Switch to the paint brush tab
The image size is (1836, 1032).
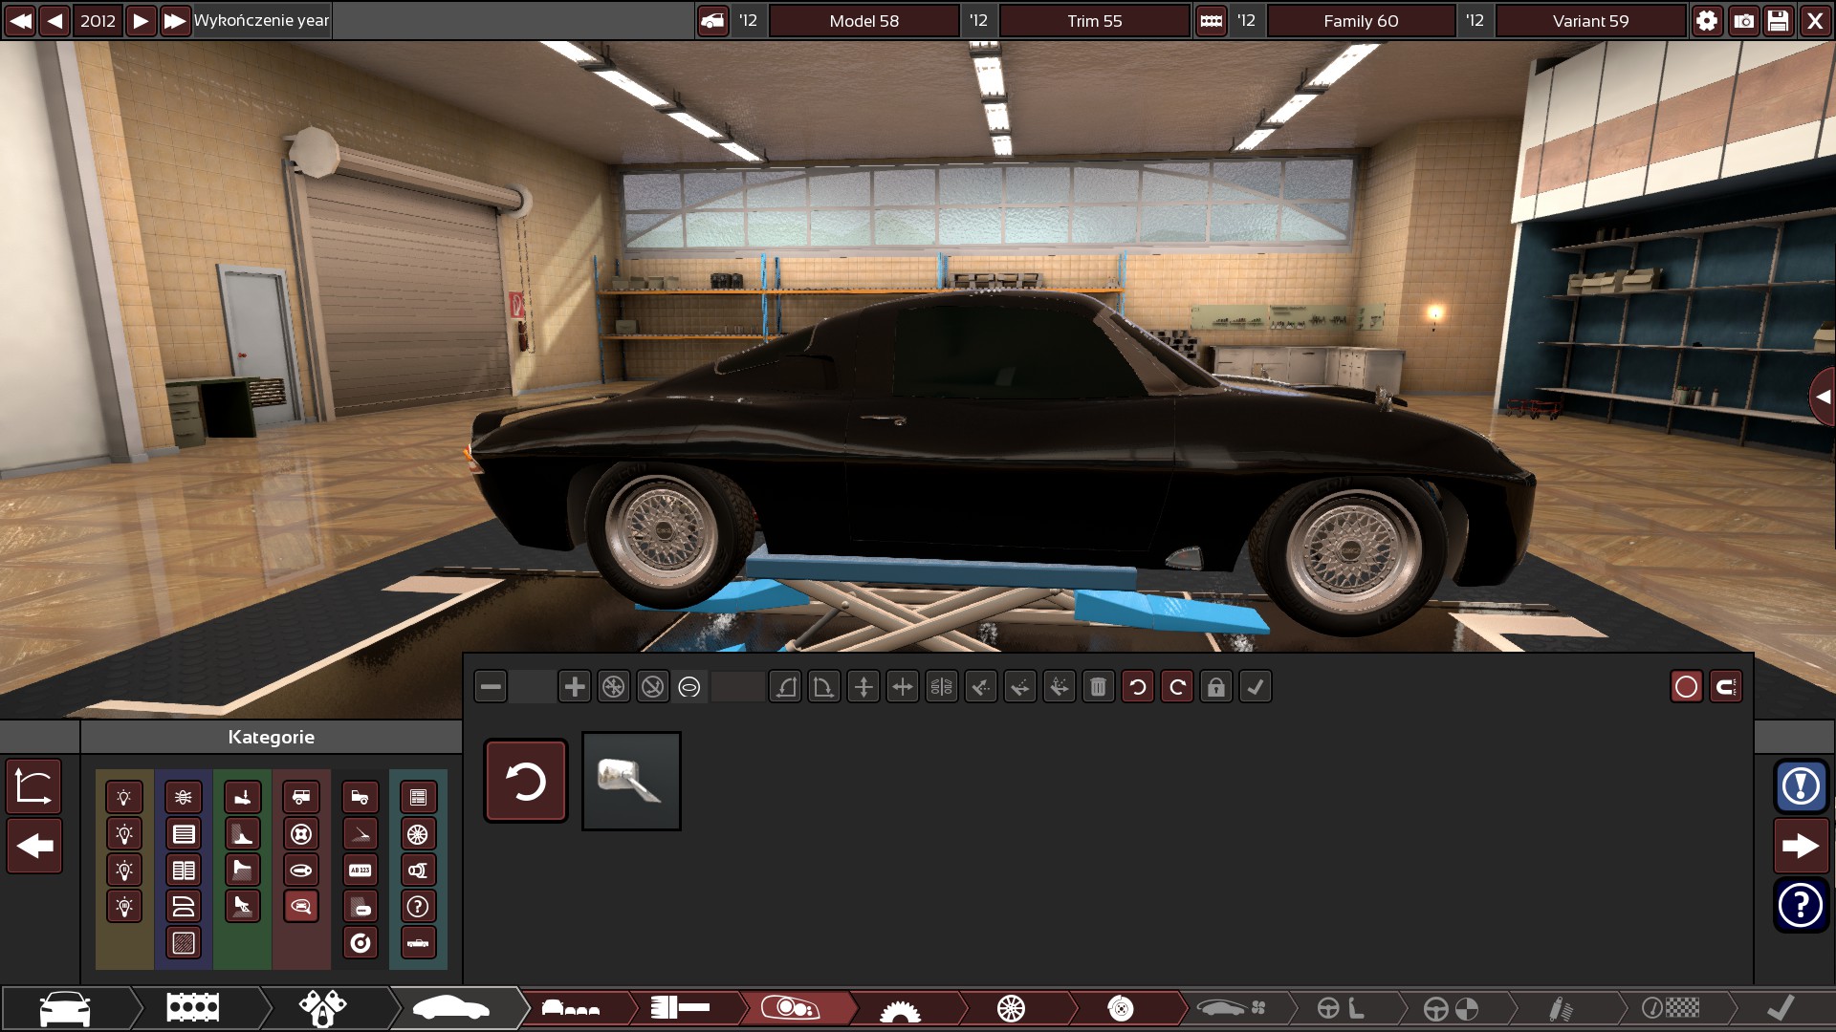tap(681, 1008)
